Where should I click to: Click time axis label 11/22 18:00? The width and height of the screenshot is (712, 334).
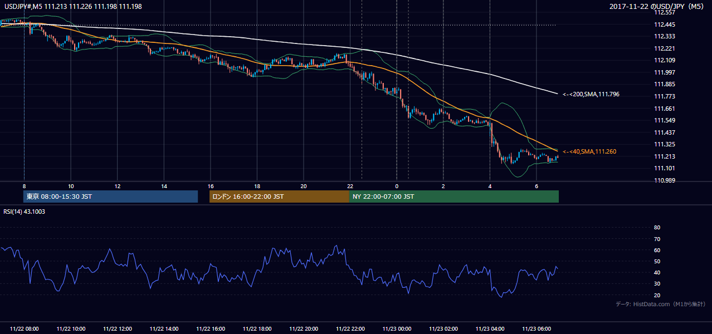[x=257, y=329]
